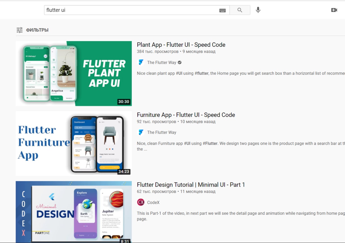Open the ФИЛЬТРЫ filters label
The height and width of the screenshot is (243, 345).
click(37, 30)
